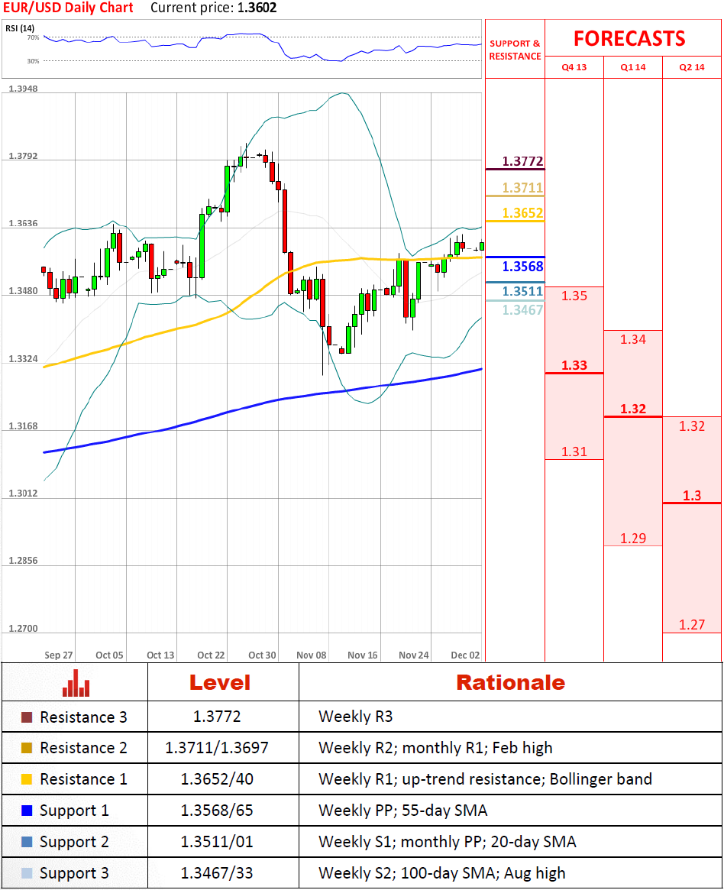The height and width of the screenshot is (890, 724).
Task: Click the 1.3652 resistance level label
Action: tap(522, 213)
